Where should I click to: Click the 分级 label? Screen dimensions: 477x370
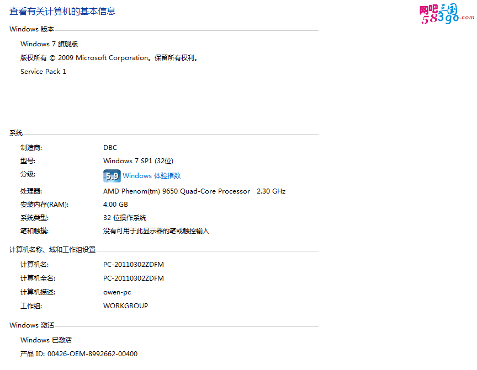28,174
